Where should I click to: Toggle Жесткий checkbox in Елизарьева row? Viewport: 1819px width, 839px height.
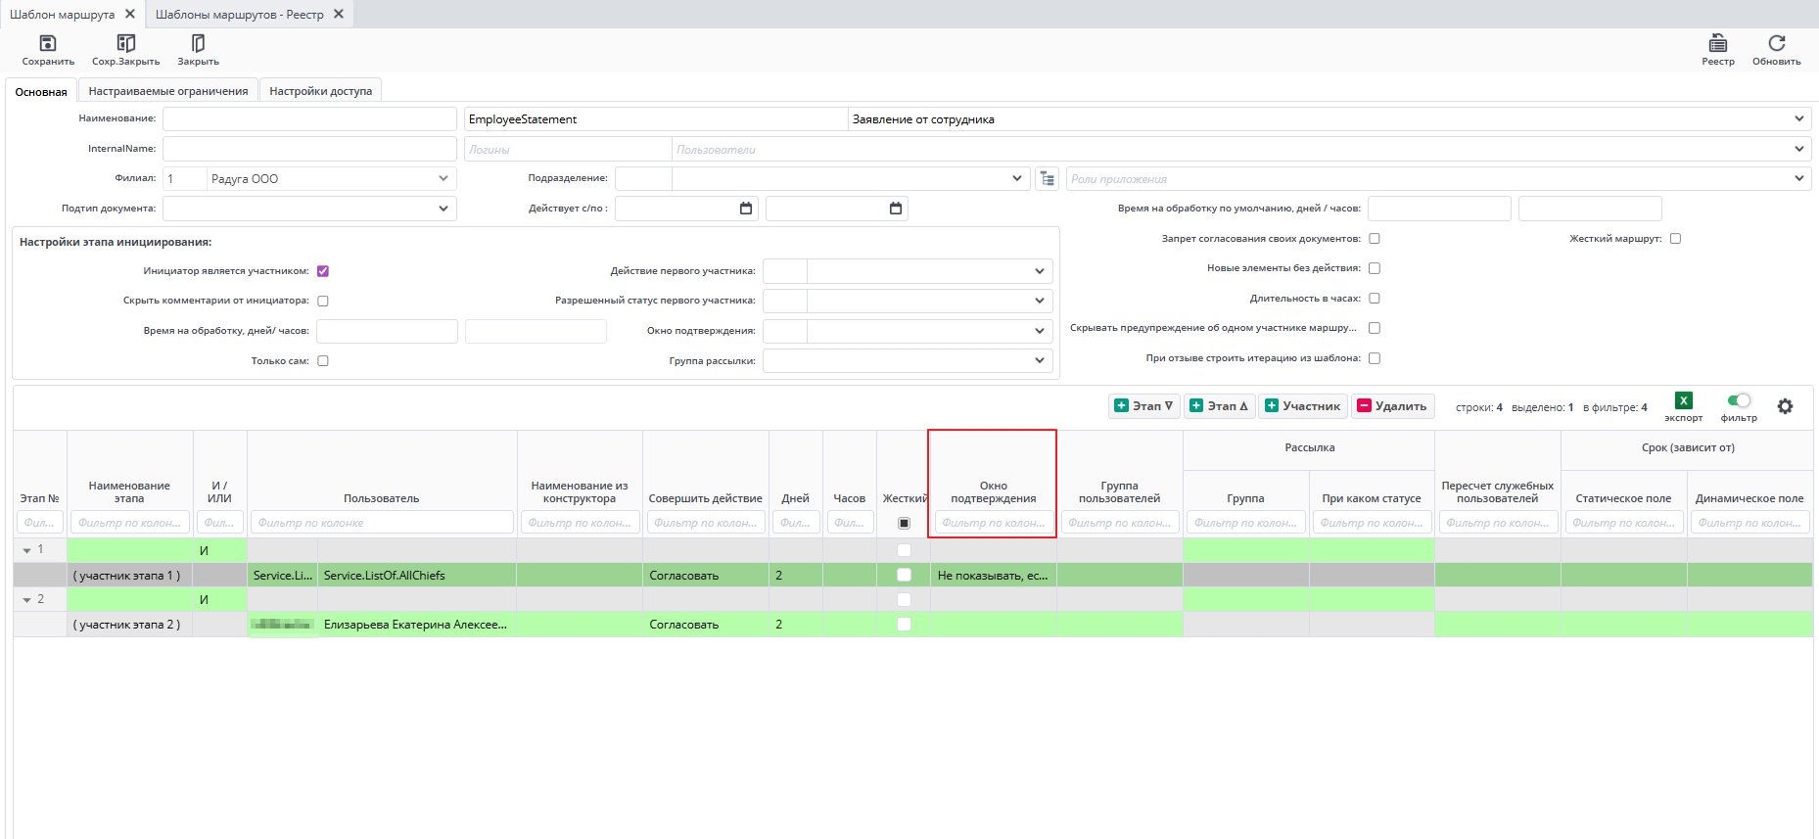click(904, 624)
